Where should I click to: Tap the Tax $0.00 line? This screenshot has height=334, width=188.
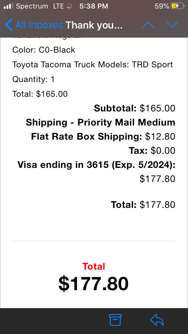pyautogui.click(x=152, y=151)
